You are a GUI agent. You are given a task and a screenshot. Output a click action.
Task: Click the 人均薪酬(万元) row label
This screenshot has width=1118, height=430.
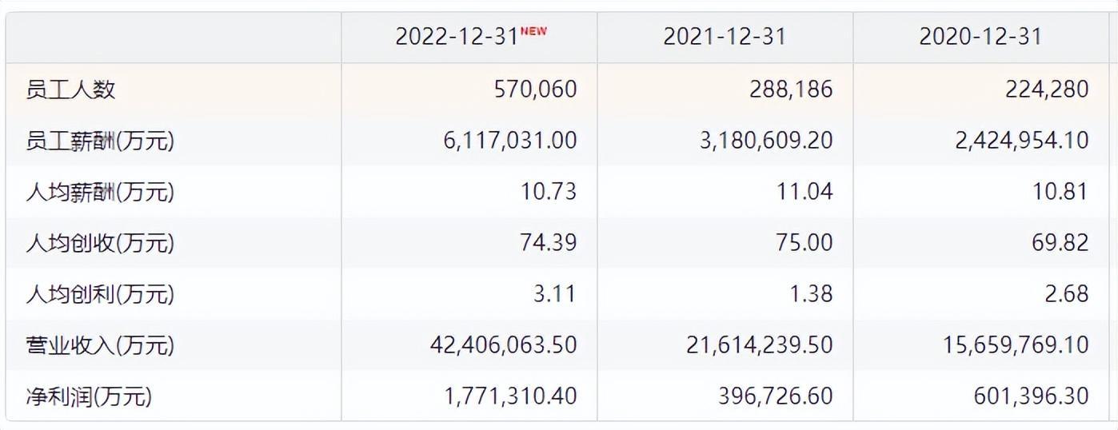coord(100,192)
